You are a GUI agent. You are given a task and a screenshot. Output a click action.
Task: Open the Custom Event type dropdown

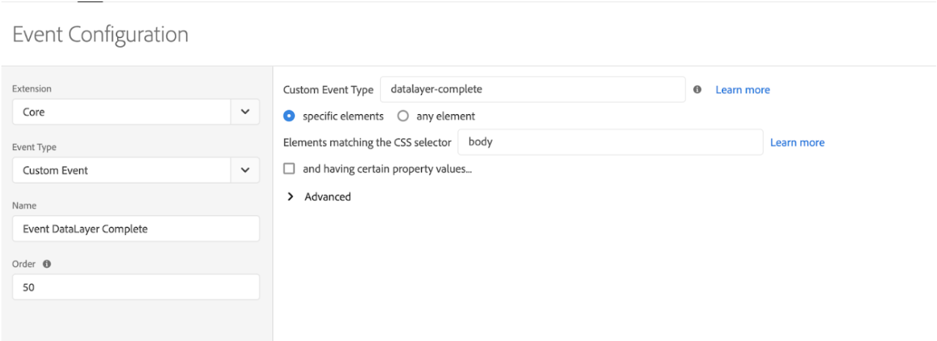click(x=136, y=170)
